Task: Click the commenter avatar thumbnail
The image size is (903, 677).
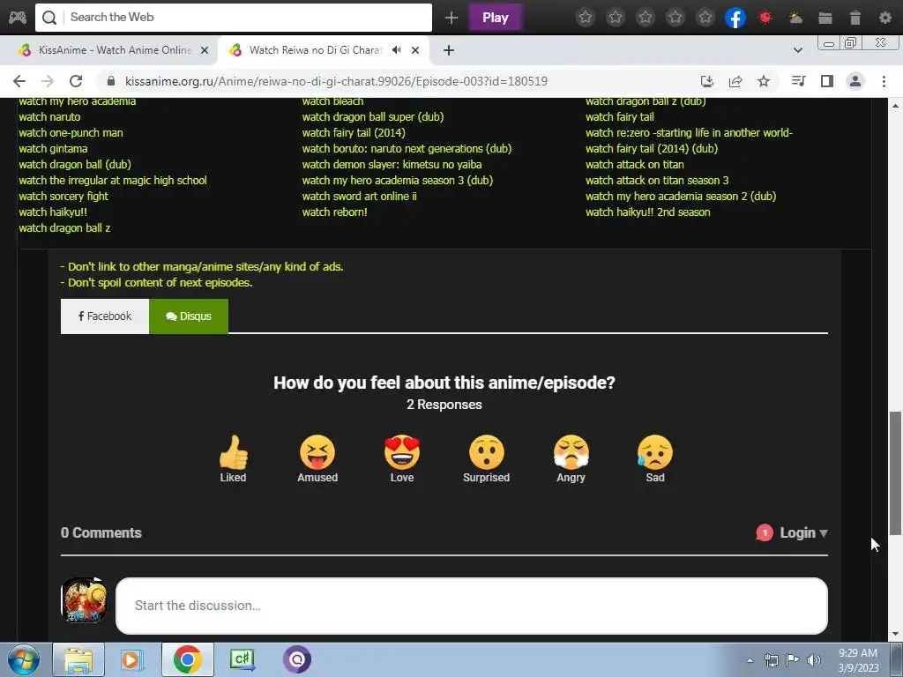Action: [84, 600]
